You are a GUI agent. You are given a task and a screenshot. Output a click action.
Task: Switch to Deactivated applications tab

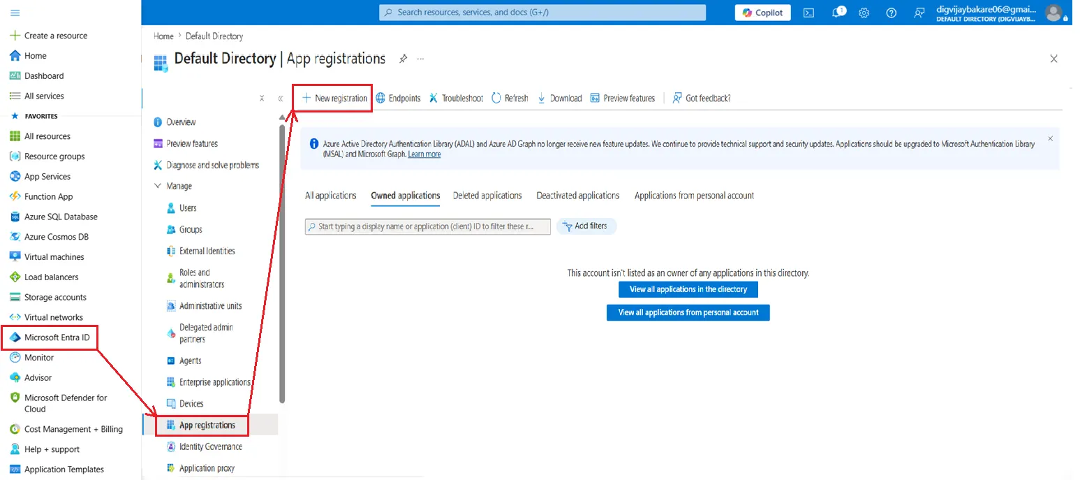pyautogui.click(x=578, y=196)
